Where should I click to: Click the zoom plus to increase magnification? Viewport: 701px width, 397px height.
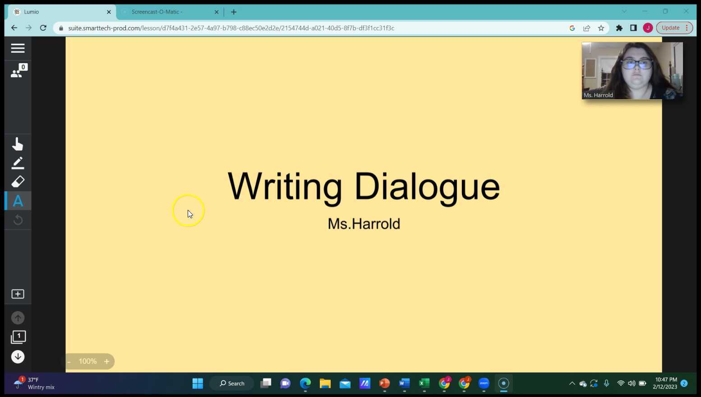point(106,361)
